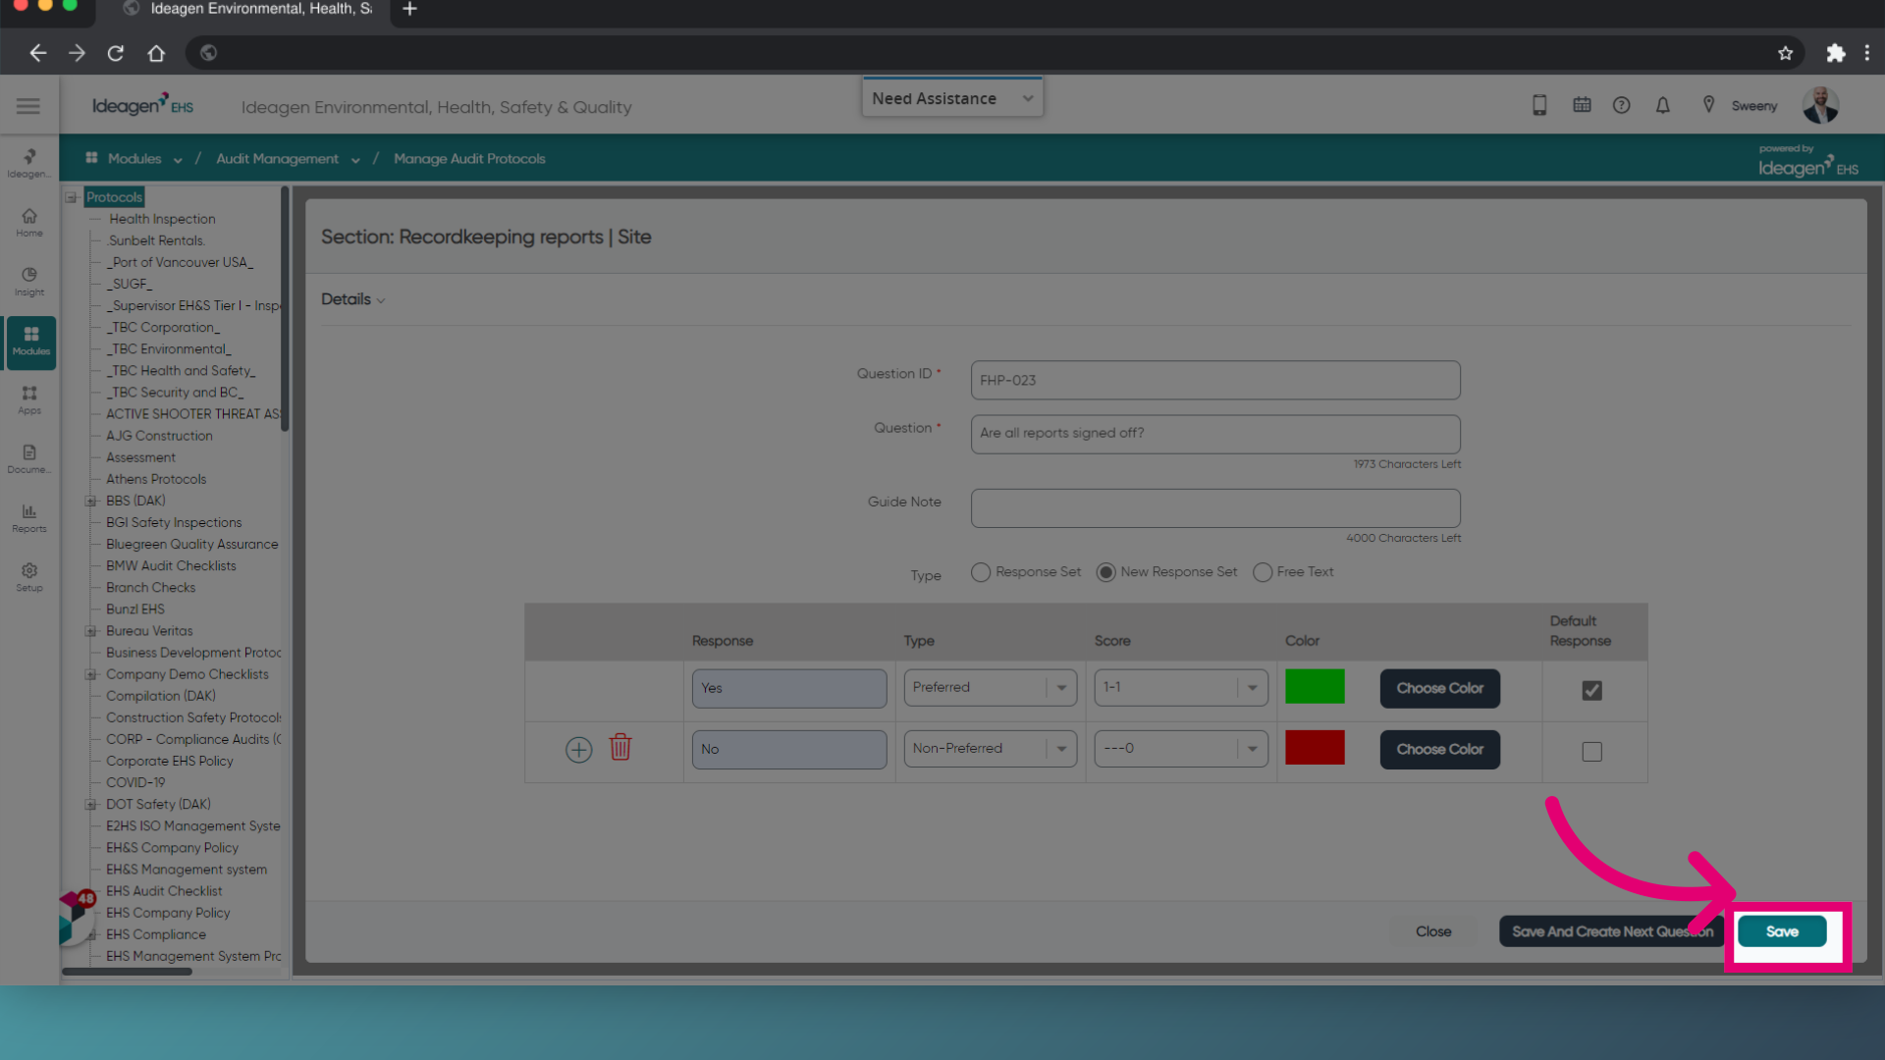
Task: Open the 1-1 score dropdown
Action: tap(1181, 688)
